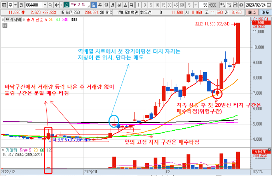Click the green 60 price moving average label

pos(58,20)
